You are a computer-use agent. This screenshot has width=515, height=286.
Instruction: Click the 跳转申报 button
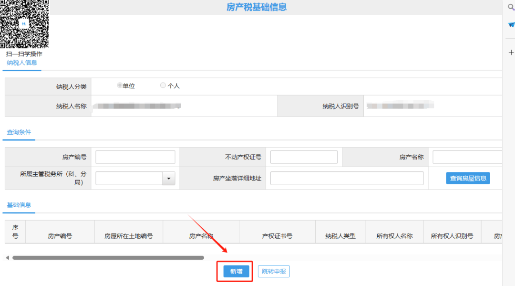[x=273, y=271]
